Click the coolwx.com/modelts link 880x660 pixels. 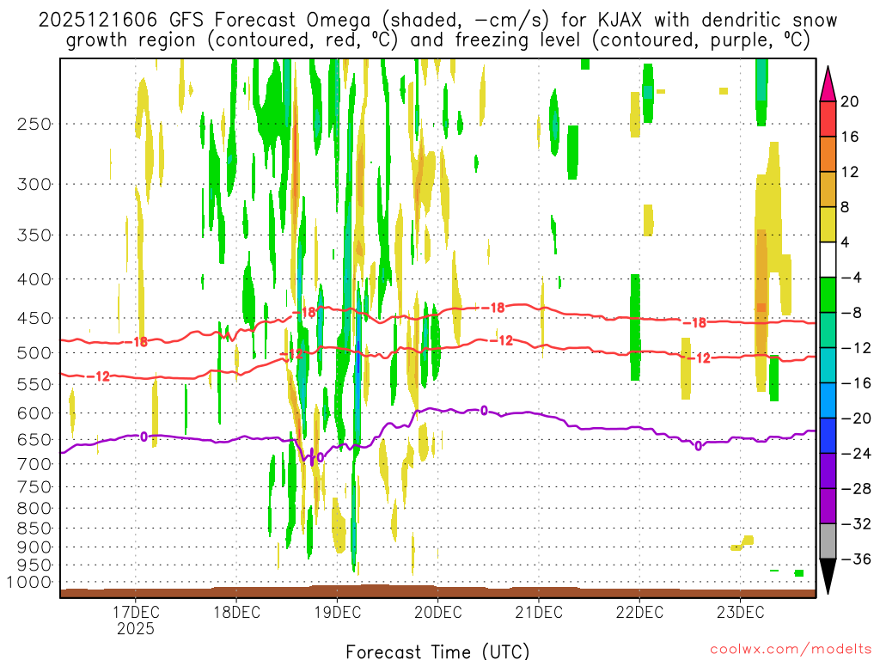pyautogui.click(x=791, y=650)
